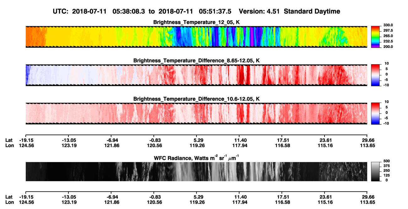Click longitude '113.65' below the WFC panel
The image size is (408, 209).
[x=367, y=202]
